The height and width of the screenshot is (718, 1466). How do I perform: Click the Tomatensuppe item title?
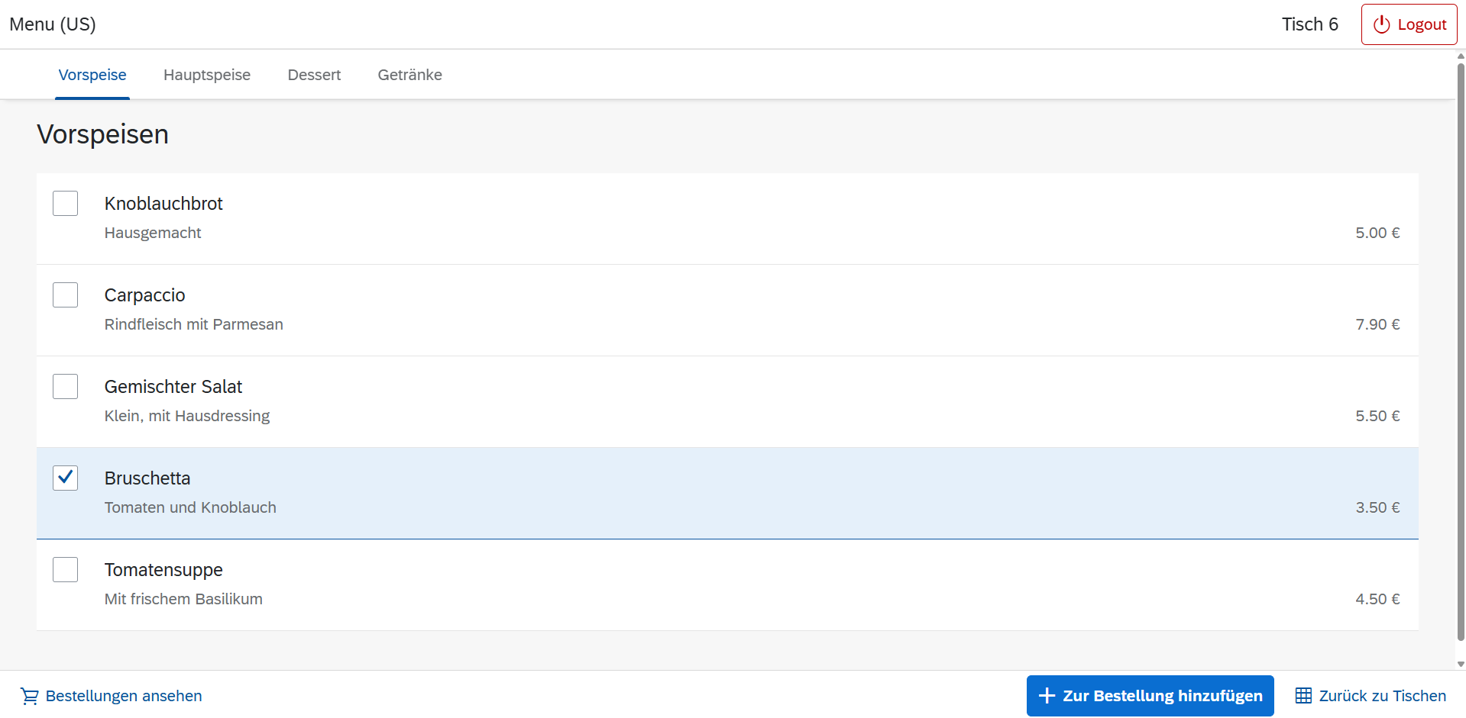click(163, 570)
